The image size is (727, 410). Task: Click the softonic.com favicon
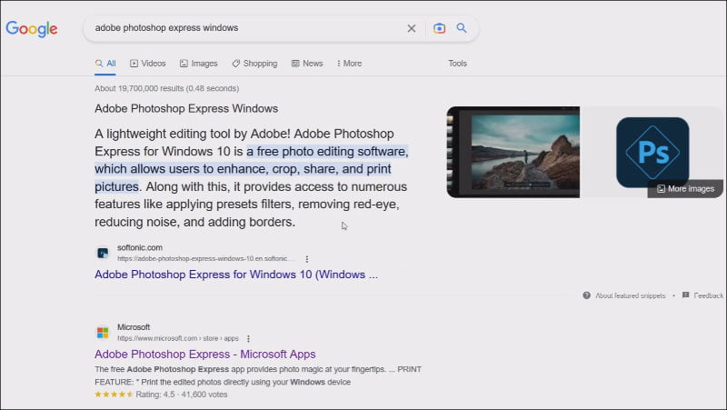pos(103,253)
